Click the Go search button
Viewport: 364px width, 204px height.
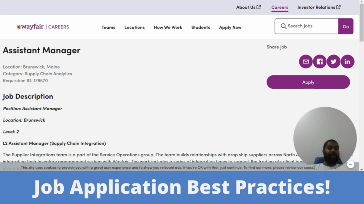click(346, 26)
